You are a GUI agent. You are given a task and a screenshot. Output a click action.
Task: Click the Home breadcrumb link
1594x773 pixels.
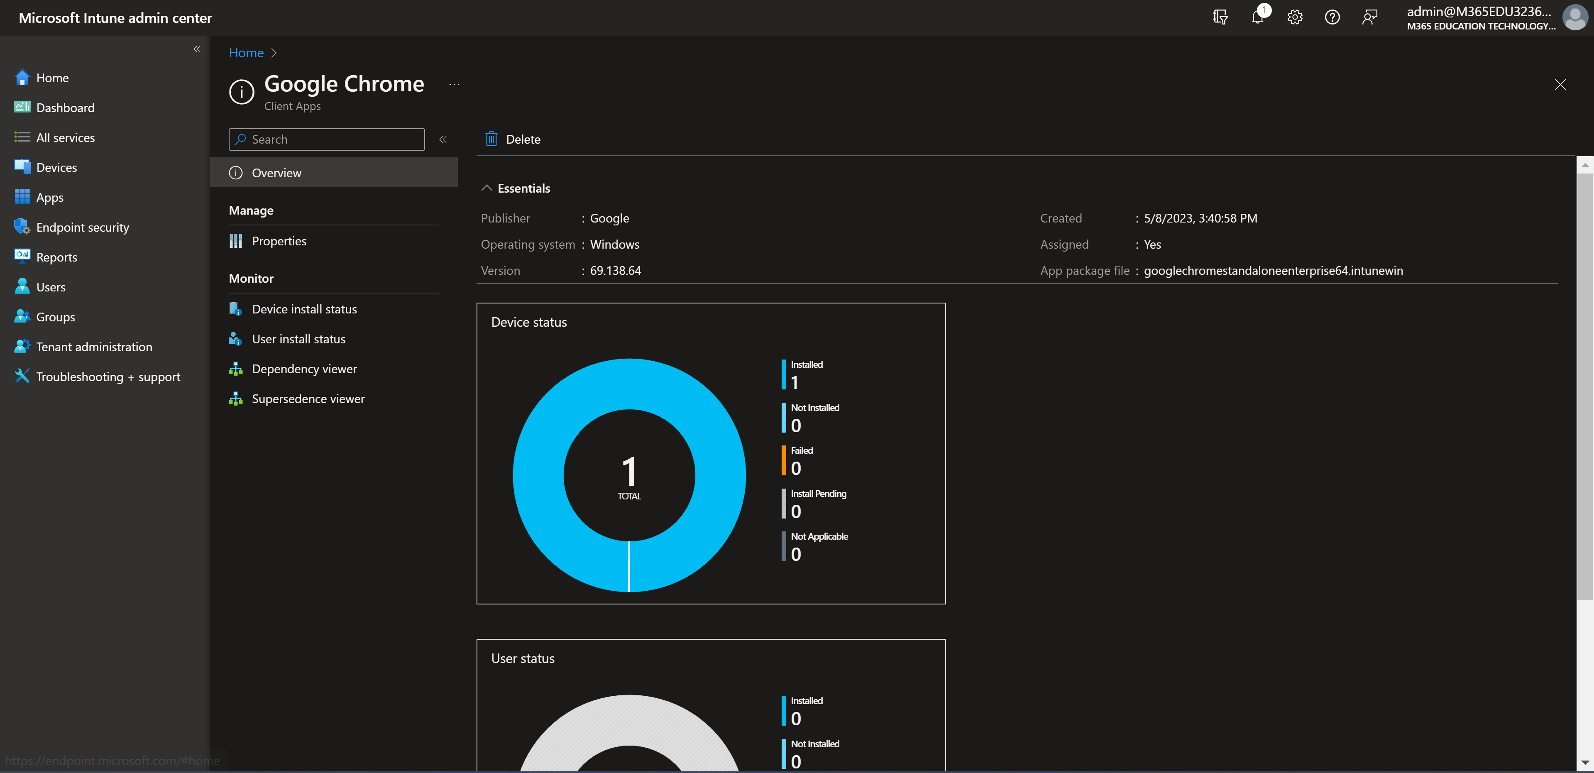(246, 53)
